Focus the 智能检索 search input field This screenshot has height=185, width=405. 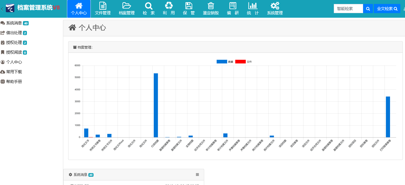[348, 9]
